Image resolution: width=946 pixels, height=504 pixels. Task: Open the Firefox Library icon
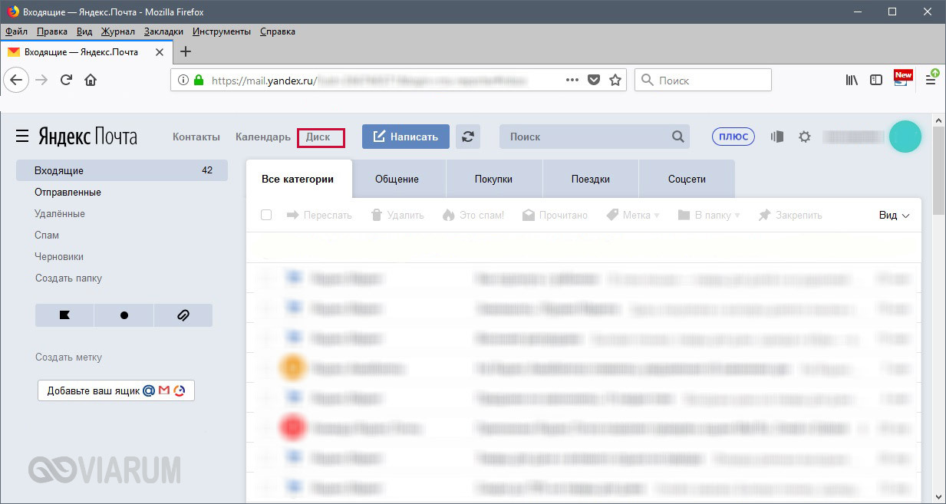(x=852, y=80)
